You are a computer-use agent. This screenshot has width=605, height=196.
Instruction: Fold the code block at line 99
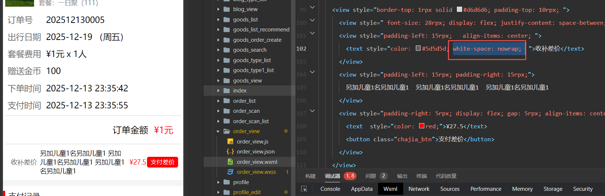click(312, 7)
